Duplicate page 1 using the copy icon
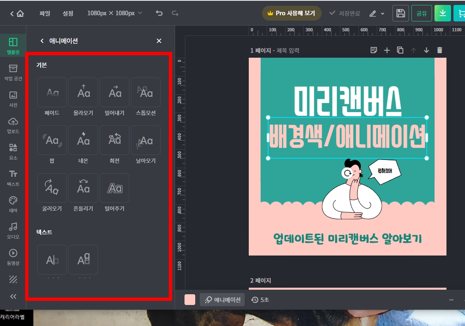This screenshot has width=465, height=326. pos(400,50)
